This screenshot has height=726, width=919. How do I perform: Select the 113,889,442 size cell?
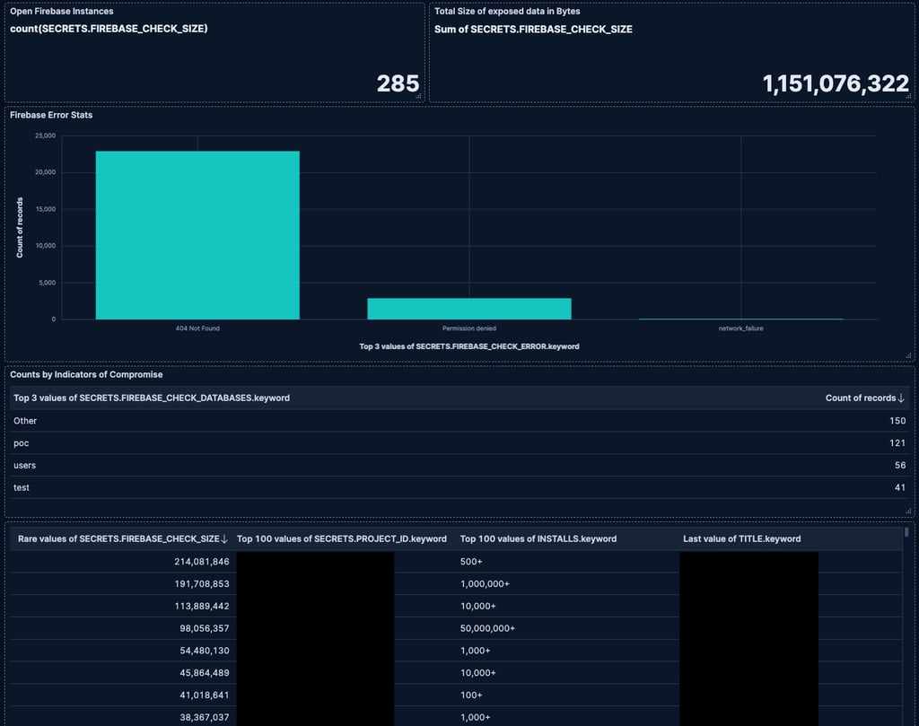(202, 606)
